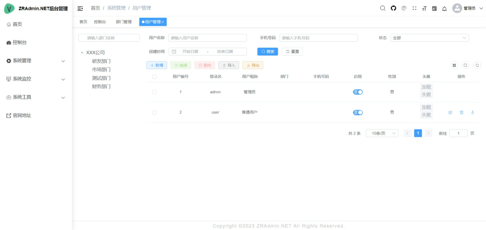This screenshot has width=486, height=230.
Task: Click the notification bell icon
Action: coord(444,8)
